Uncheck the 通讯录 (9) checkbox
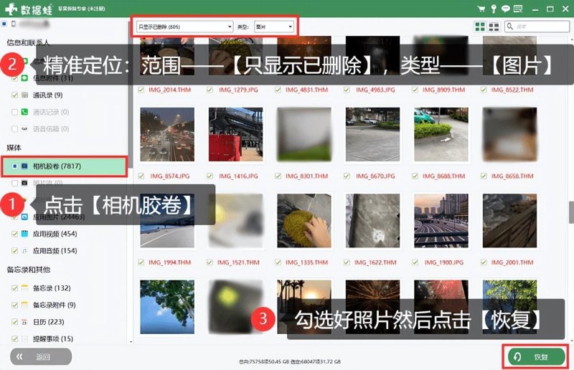 pos(14,95)
